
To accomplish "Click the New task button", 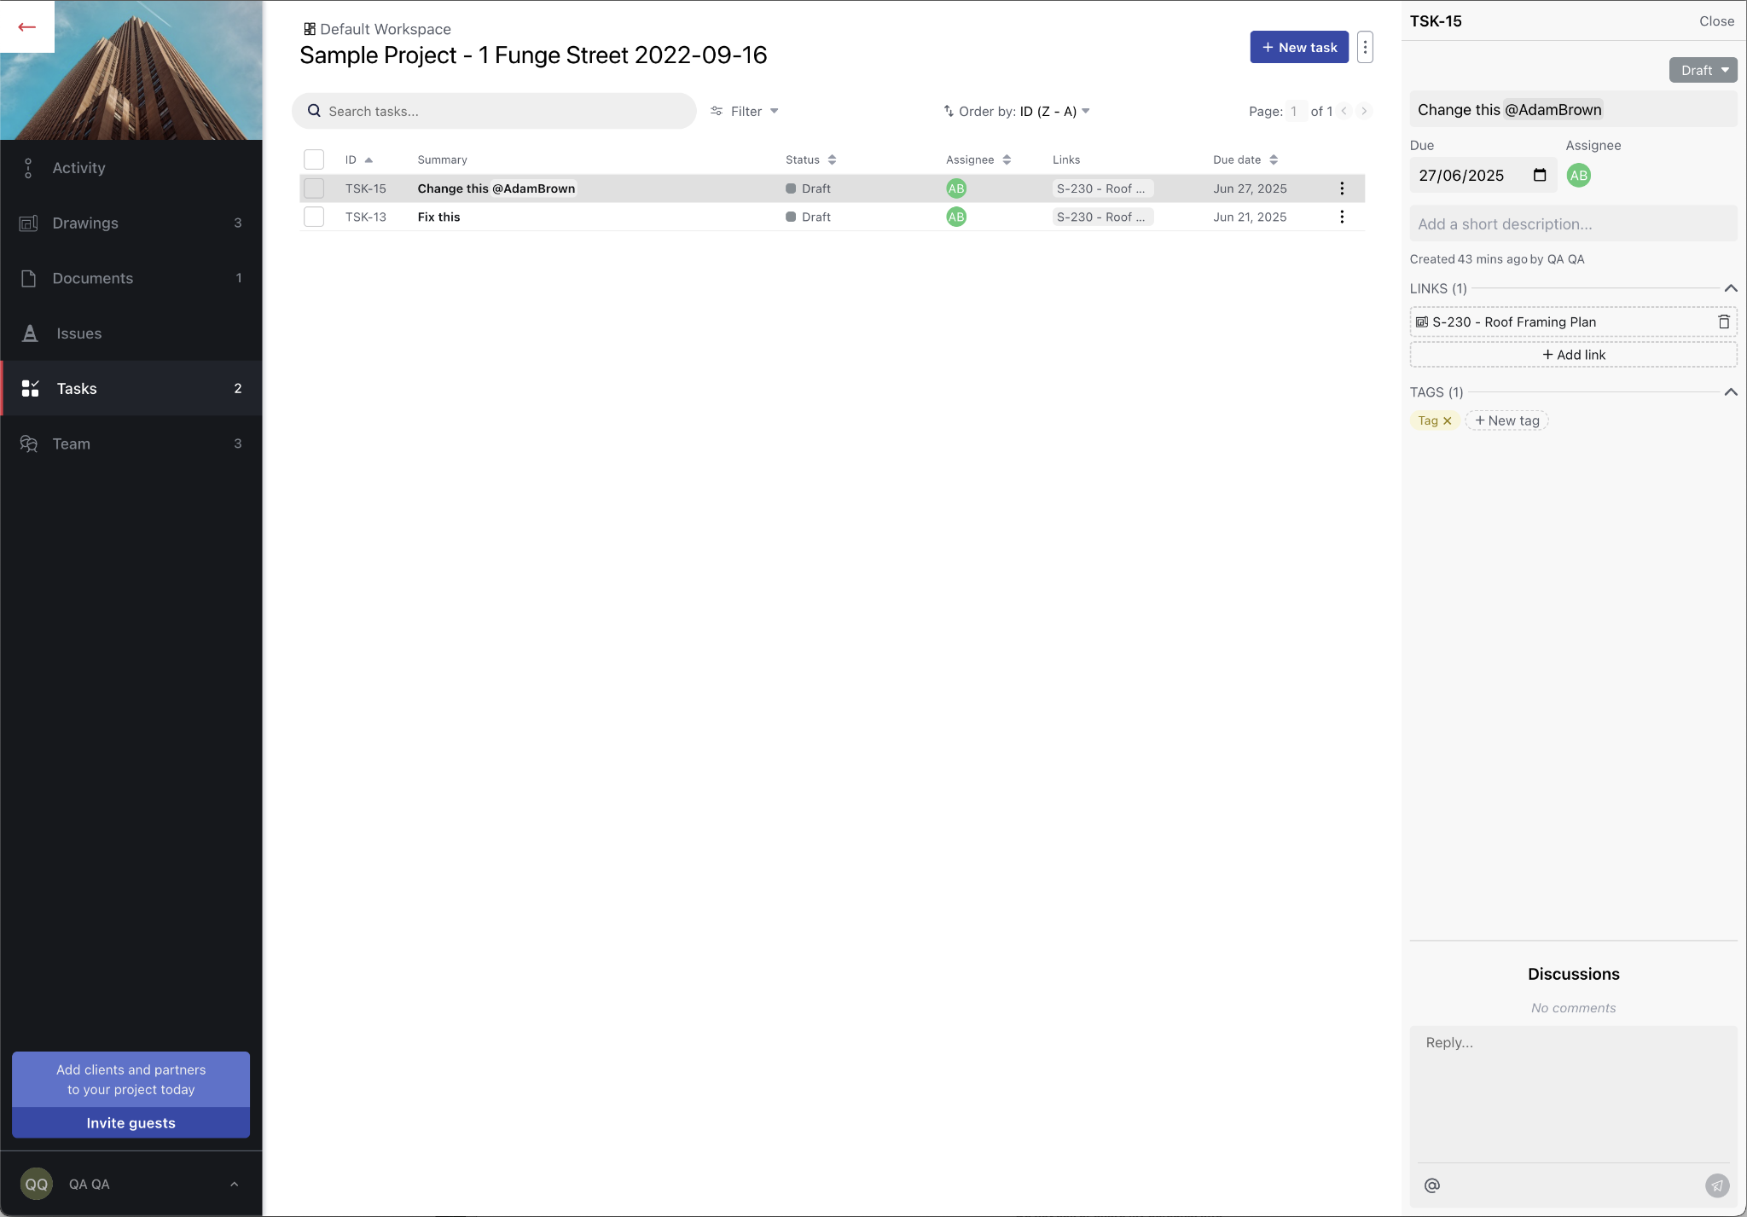I will [x=1298, y=48].
